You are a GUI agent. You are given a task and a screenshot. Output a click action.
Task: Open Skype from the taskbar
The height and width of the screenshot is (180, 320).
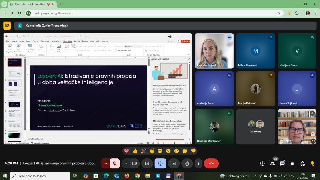(158, 176)
